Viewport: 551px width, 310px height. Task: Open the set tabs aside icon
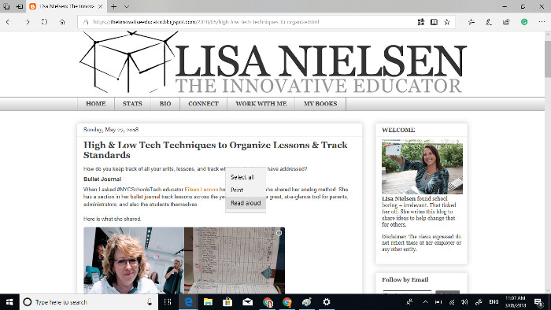click(20, 6)
